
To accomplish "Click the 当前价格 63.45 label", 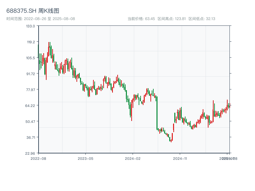I will click(141, 19).
